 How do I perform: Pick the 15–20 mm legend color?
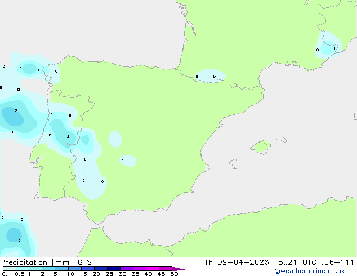pos(87,269)
